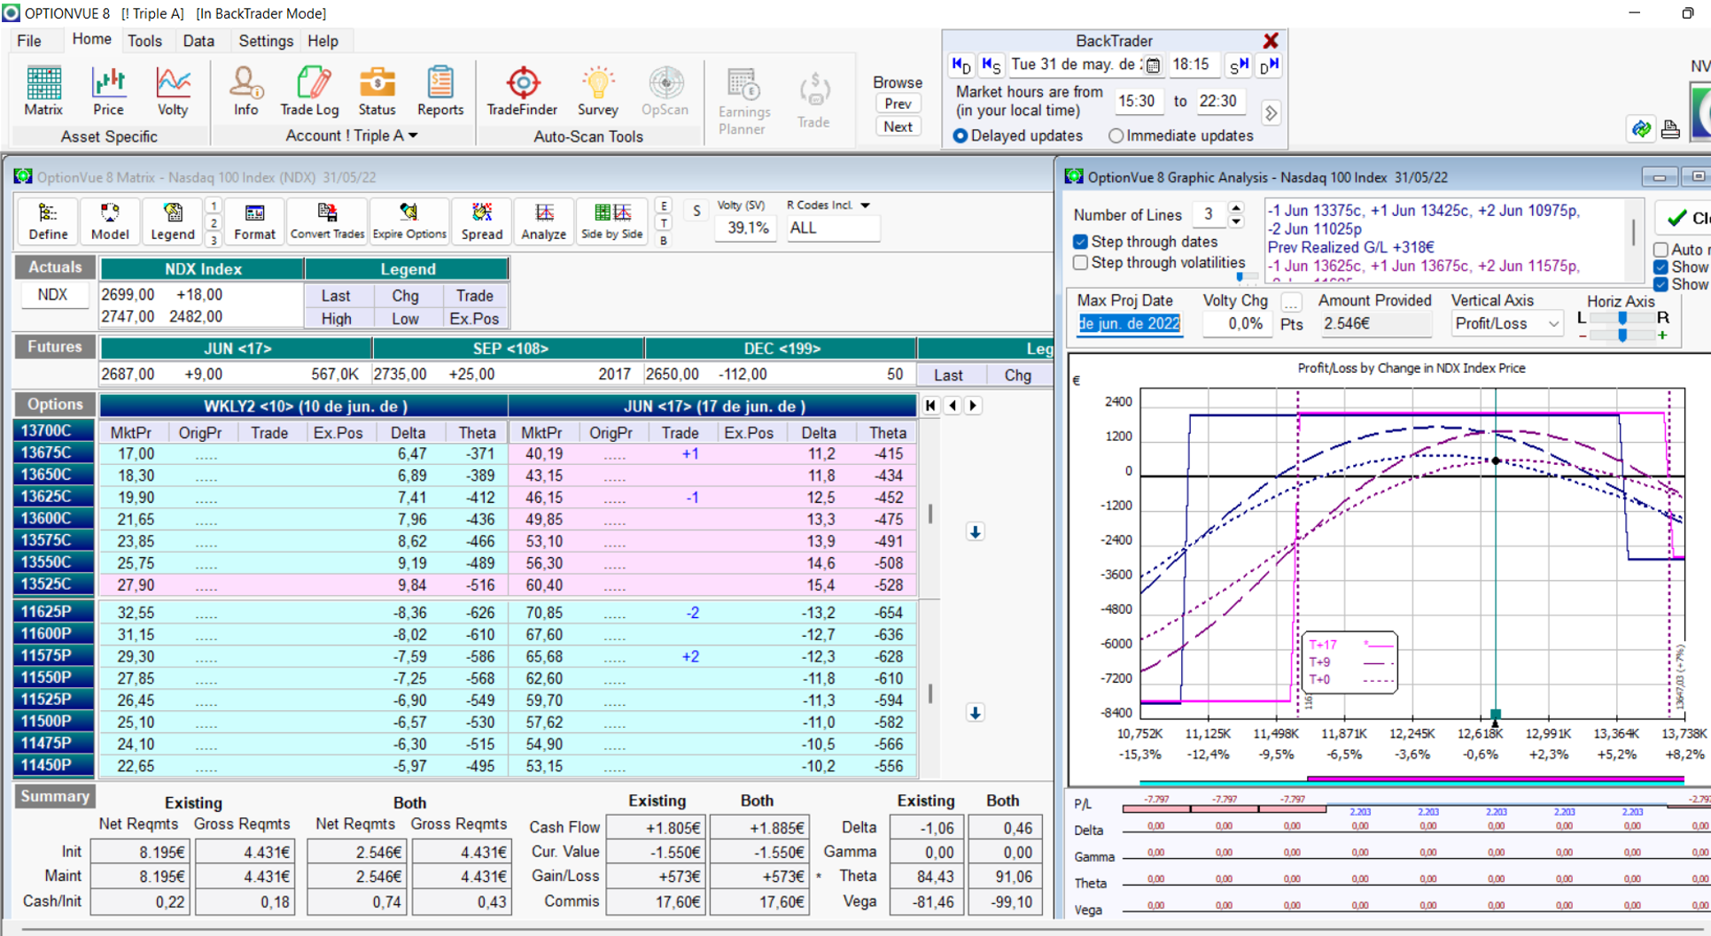
Task: Click the Summary section header
Action: (55, 796)
